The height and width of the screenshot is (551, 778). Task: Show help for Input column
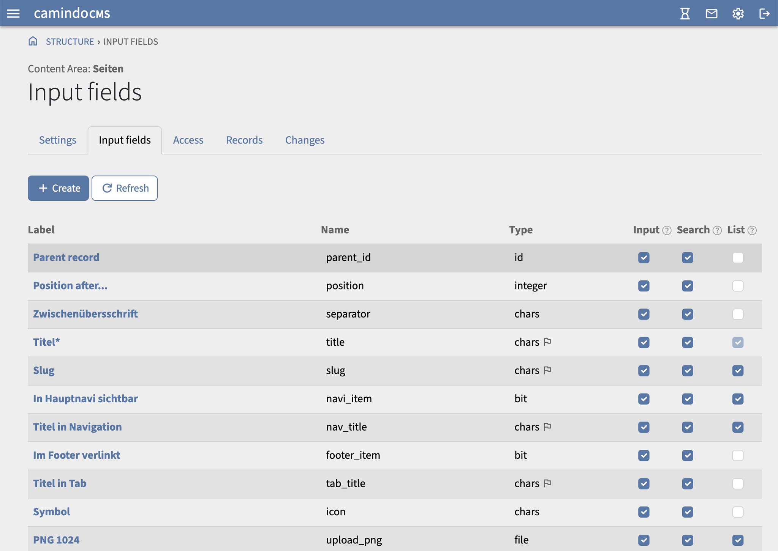coord(667,230)
